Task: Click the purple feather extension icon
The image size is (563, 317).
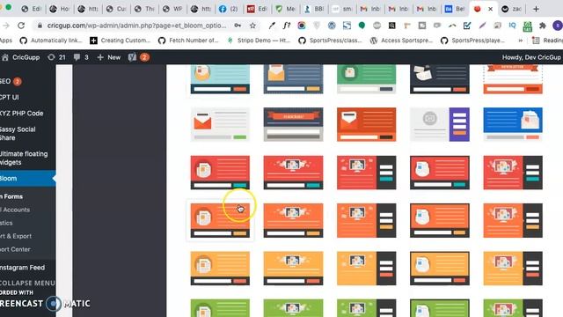Action: pyautogui.click(x=482, y=26)
